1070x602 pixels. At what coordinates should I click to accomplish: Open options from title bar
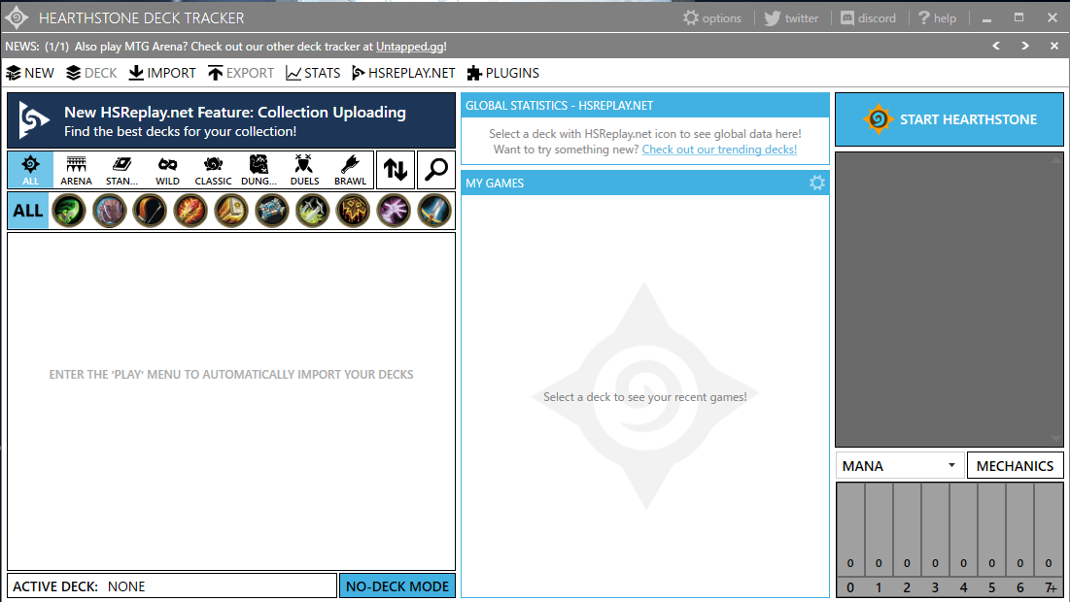pyautogui.click(x=712, y=18)
